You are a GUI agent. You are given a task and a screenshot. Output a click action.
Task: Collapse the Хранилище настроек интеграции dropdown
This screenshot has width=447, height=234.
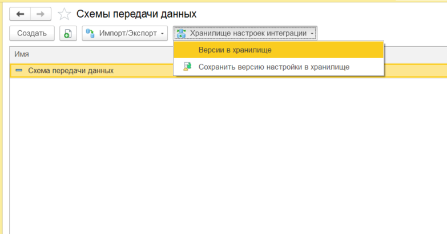245,33
